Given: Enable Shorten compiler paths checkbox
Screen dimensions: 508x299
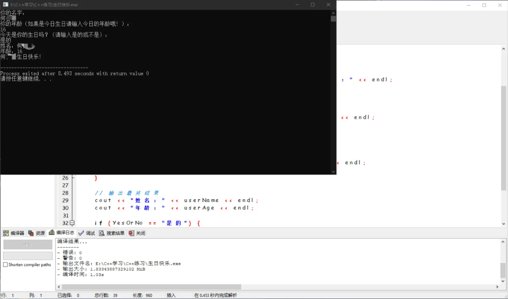Looking at the screenshot, I should coord(5,265).
